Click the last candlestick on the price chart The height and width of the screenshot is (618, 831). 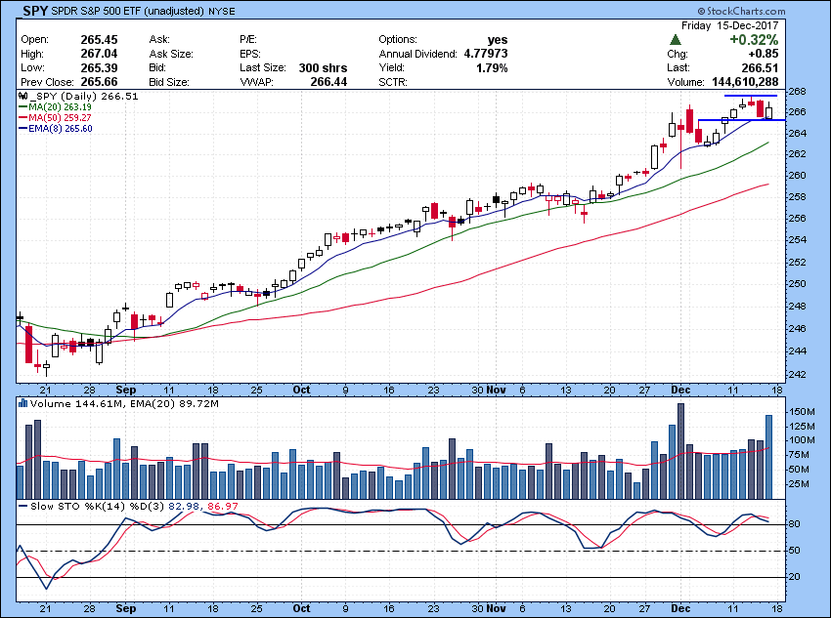(x=769, y=110)
